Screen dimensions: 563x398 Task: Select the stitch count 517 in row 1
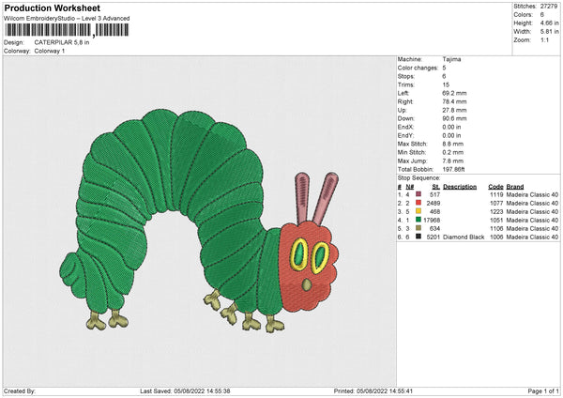434,194
